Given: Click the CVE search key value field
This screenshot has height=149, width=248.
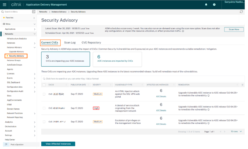Looking at the screenshot, I should pos(143,79).
